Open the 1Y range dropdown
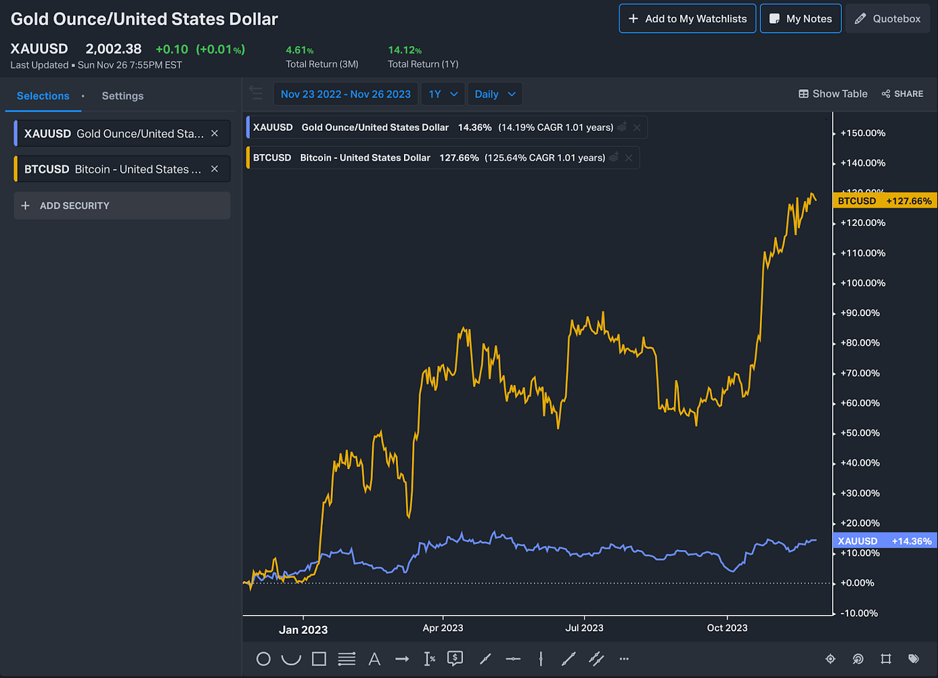Viewport: 938px width, 678px height. (443, 94)
